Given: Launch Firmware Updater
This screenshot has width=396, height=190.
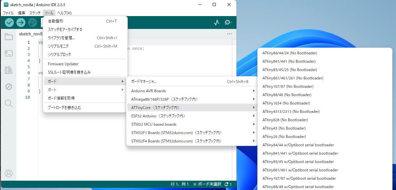Looking at the screenshot, I should pos(85,64).
